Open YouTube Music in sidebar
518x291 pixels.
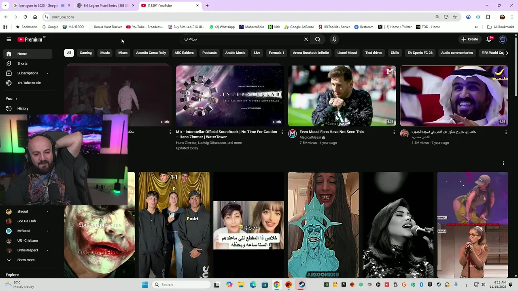[28, 83]
